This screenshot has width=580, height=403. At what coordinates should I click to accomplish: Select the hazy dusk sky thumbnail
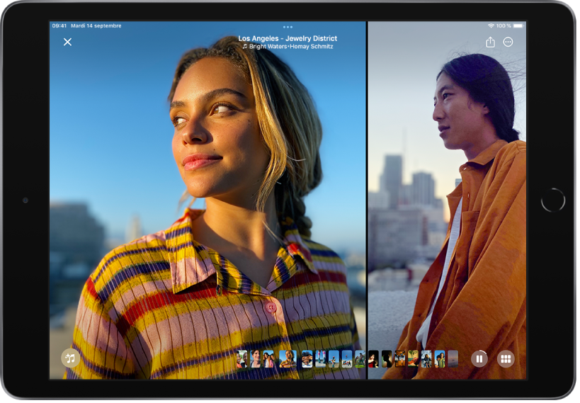453,359
